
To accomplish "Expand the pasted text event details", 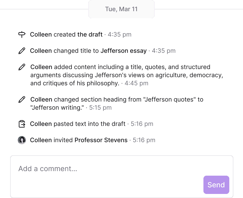I will [77, 124].
